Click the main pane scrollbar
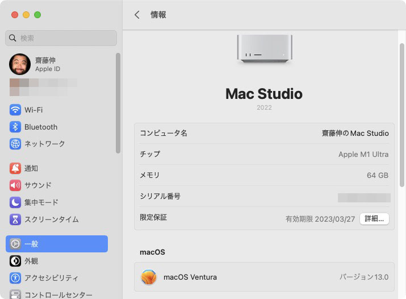The image size is (406, 299). tap(402, 115)
